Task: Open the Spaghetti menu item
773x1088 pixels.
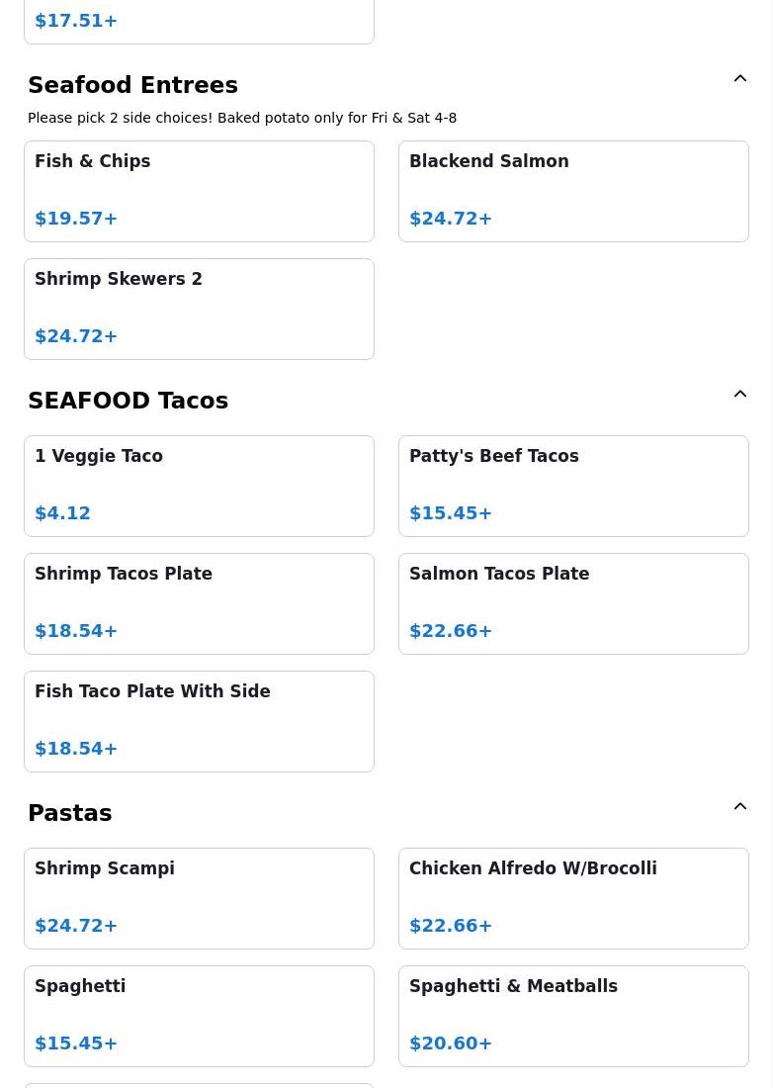Action: pos(199,1015)
